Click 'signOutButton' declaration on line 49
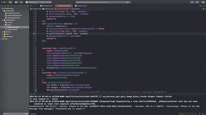The image size is (206, 115). click(x=54, y=24)
